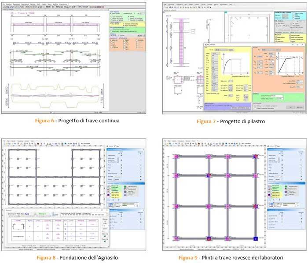Viewport: 308px width, 263px height.
Task: Click the pencil icon in Figura 6 right panel
Action: [139, 36]
